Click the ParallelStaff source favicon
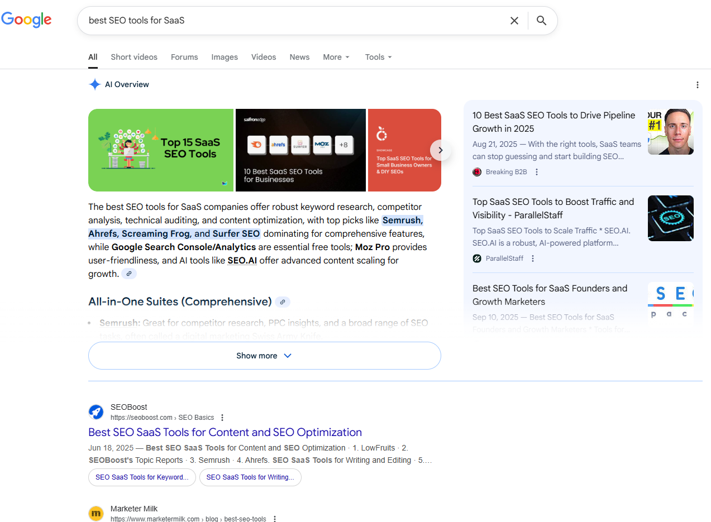This screenshot has width=711, height=522. pyautogui.click(x=477, y=258)
